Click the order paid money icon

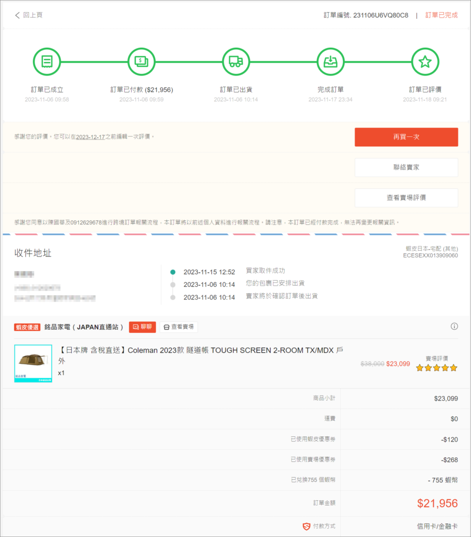[142, 62]
